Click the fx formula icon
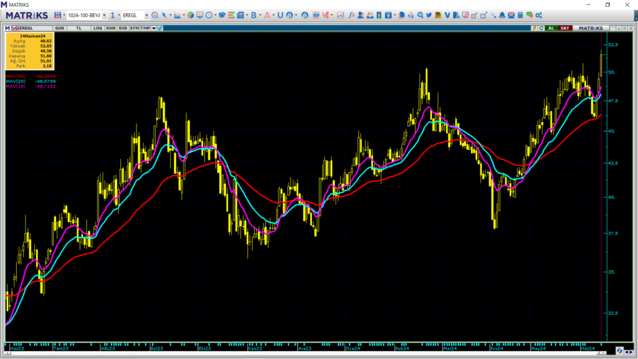The height and width of the screenshot is (359, 638). pyautogui.click(x=352, y=15)
